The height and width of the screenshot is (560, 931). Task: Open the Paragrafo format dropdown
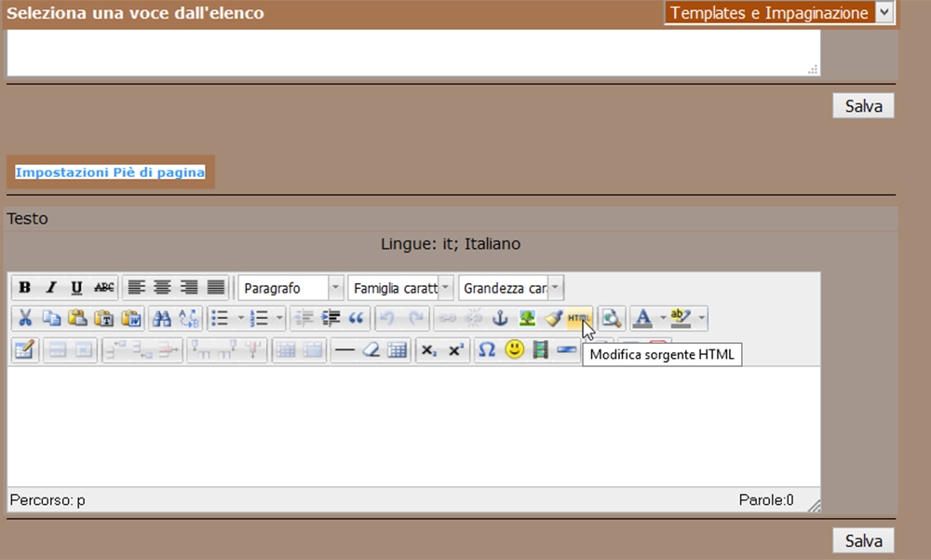290,288
